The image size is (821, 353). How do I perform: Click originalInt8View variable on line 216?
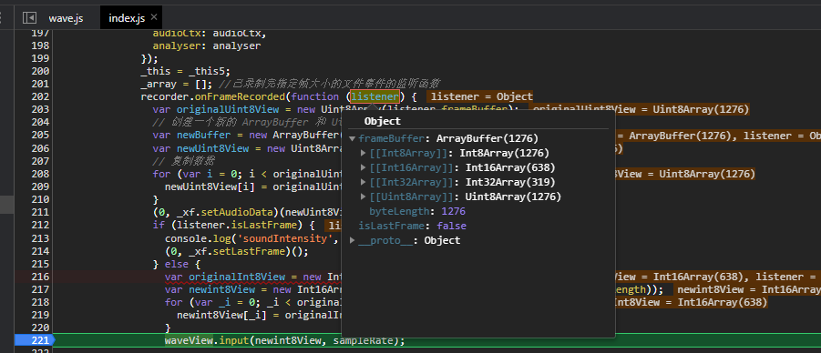(x=237, y=277)
